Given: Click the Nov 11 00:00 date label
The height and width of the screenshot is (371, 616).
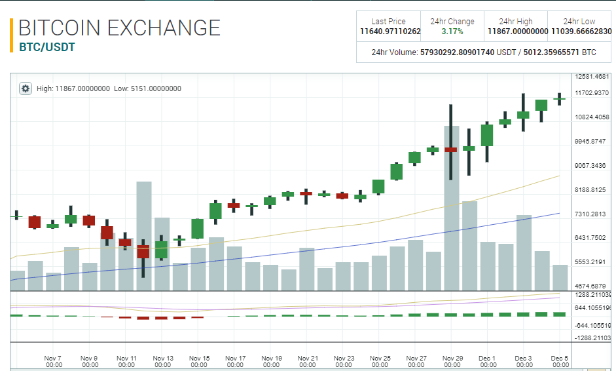Looking at the screenshot, I should click(126, 362).
